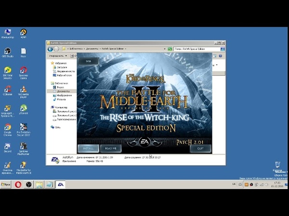Select Сеть in navigation pane

click(56, 127)
